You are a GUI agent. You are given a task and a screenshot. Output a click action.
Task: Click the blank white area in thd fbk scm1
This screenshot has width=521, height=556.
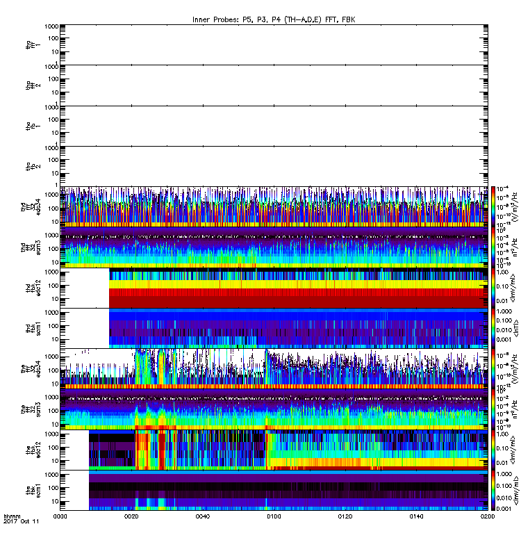(x=85, y=328)
